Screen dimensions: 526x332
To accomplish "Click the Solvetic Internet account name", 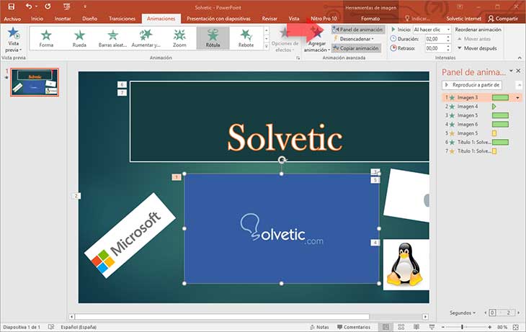I will [463, 19].
